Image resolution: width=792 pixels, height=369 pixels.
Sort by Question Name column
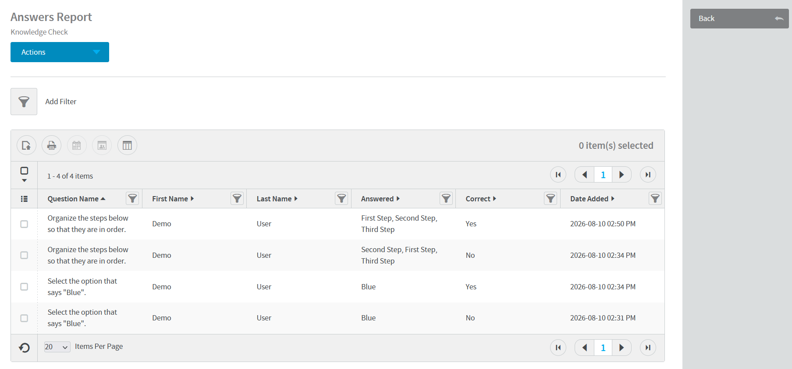(x=76, y=199)
